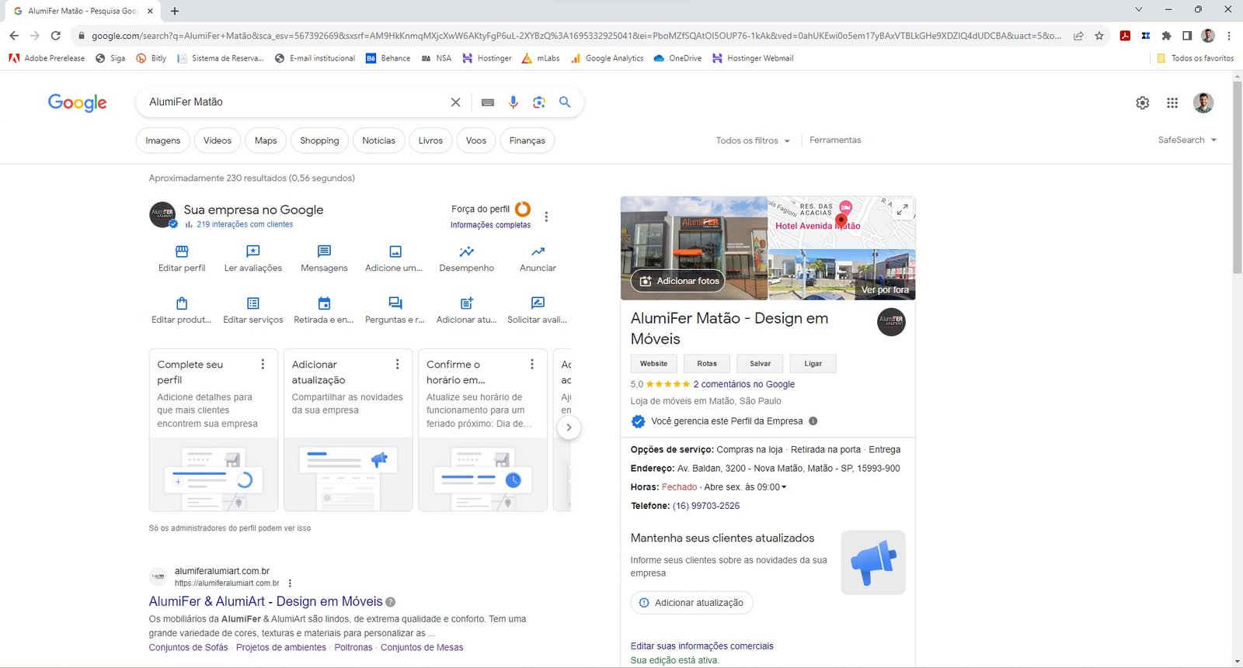Open Chrome extensions puzzle icon
This screenshot has width=1243, height=668.
(x=1166, y=36)
